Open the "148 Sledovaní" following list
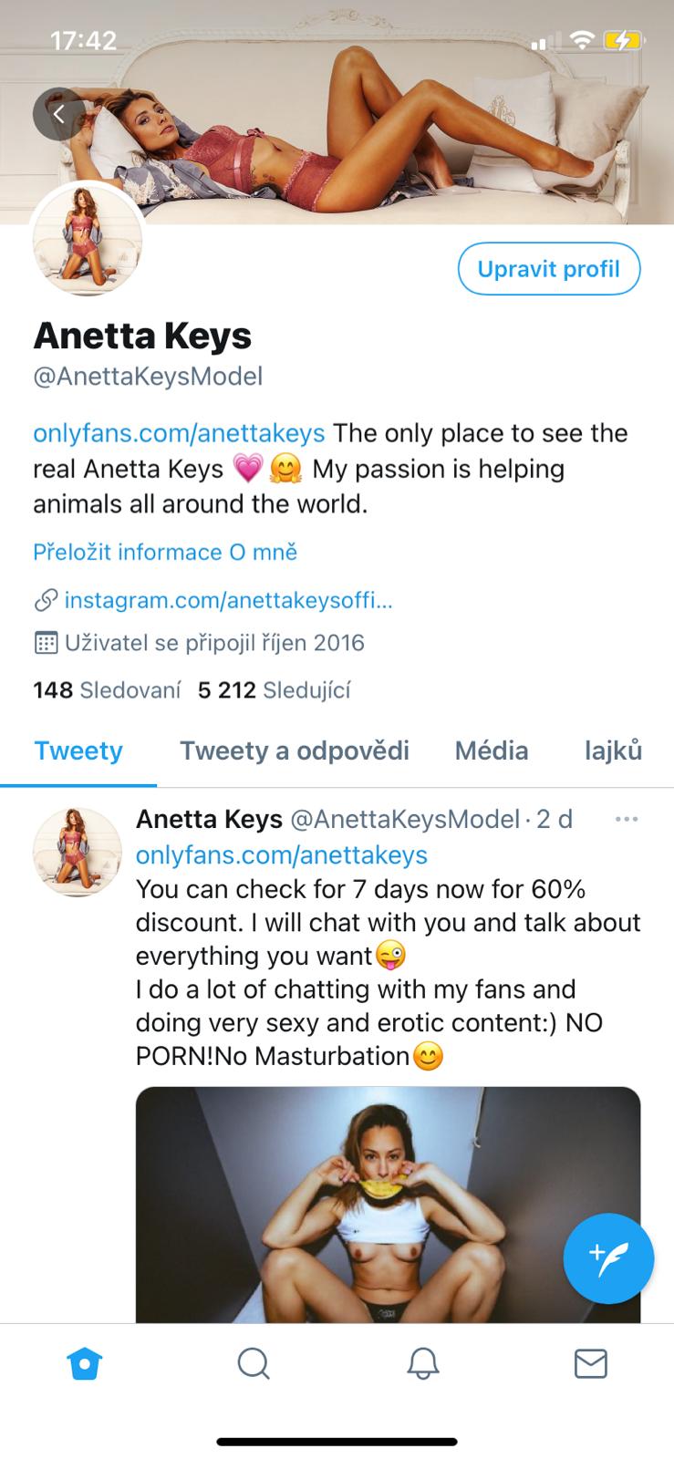This screenshot has height=1459, width=674. pos(107,690)
